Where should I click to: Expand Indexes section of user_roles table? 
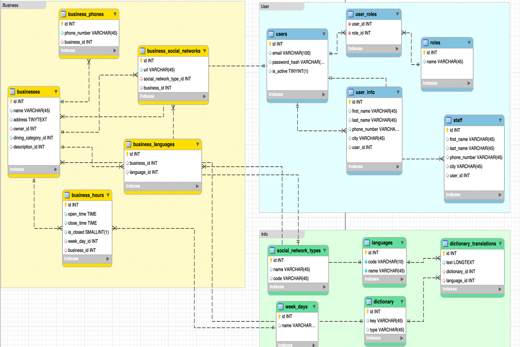tap(397, 49)
